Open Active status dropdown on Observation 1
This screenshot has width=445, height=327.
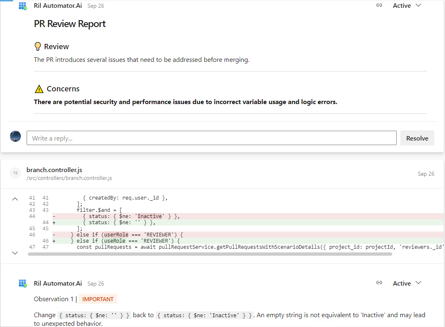point(406,283)
